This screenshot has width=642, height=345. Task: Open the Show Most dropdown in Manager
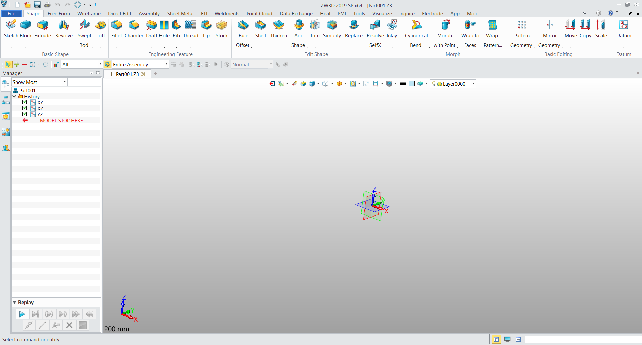coord(64,82)
